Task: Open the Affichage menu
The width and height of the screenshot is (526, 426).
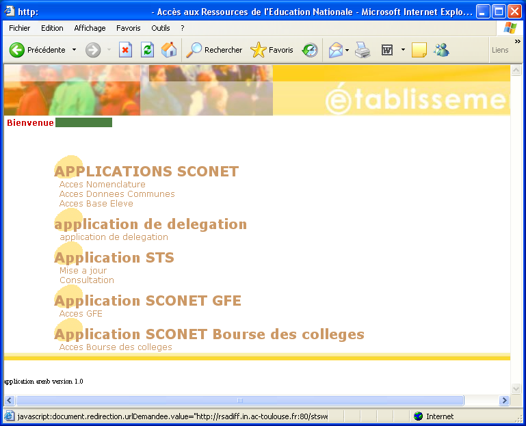Action: (x=90, y=28)
